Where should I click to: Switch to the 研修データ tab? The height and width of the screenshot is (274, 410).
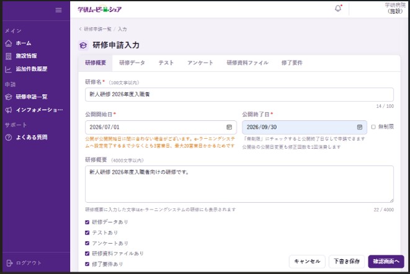[132, 63]
